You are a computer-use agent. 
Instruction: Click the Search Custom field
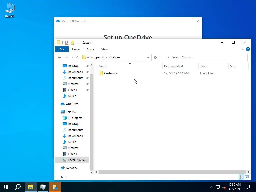click(205, 57)
